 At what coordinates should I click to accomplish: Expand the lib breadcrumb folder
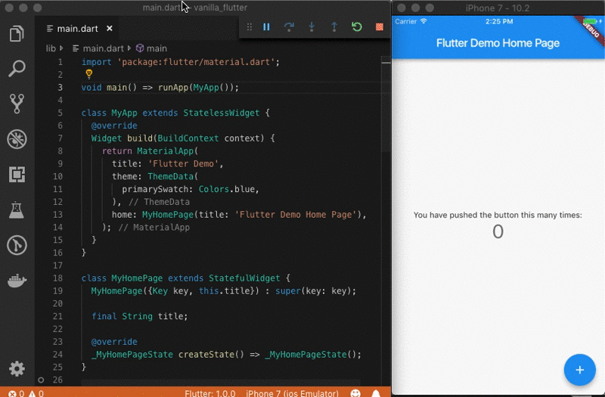51,48
